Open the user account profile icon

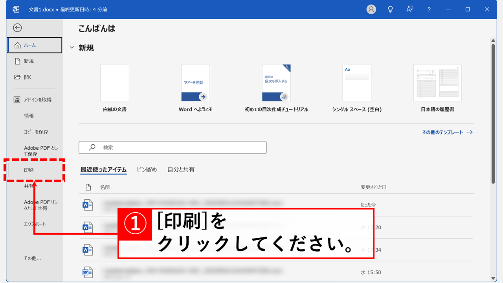tap(371, 9)
